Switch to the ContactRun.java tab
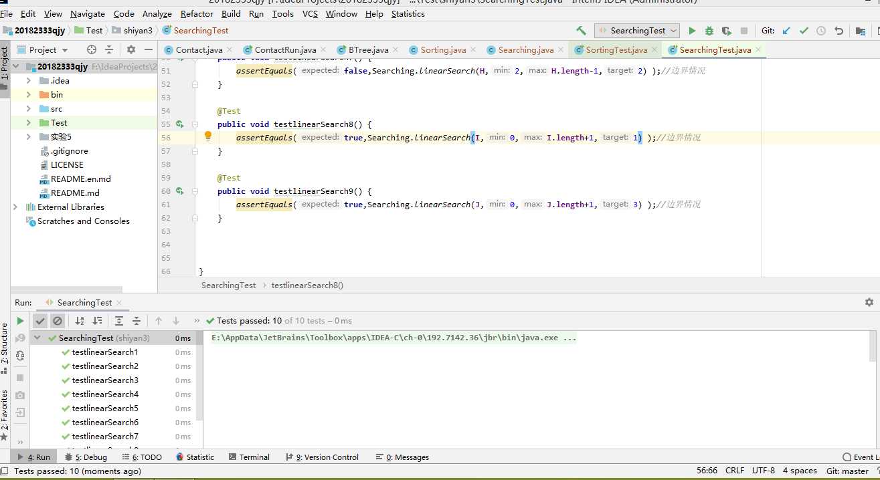 [x=285, y=50]
